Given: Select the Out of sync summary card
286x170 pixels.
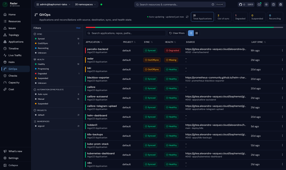Looking at the screenshot, I should click(x=223, y=17).
